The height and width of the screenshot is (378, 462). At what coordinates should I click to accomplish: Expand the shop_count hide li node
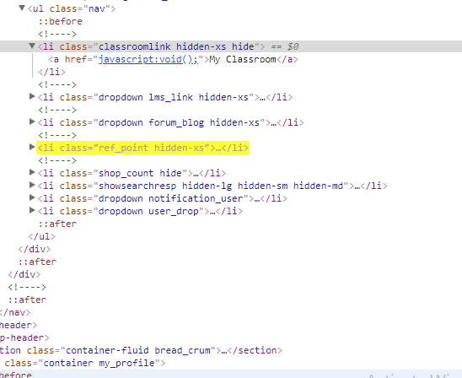pos(32,172)
